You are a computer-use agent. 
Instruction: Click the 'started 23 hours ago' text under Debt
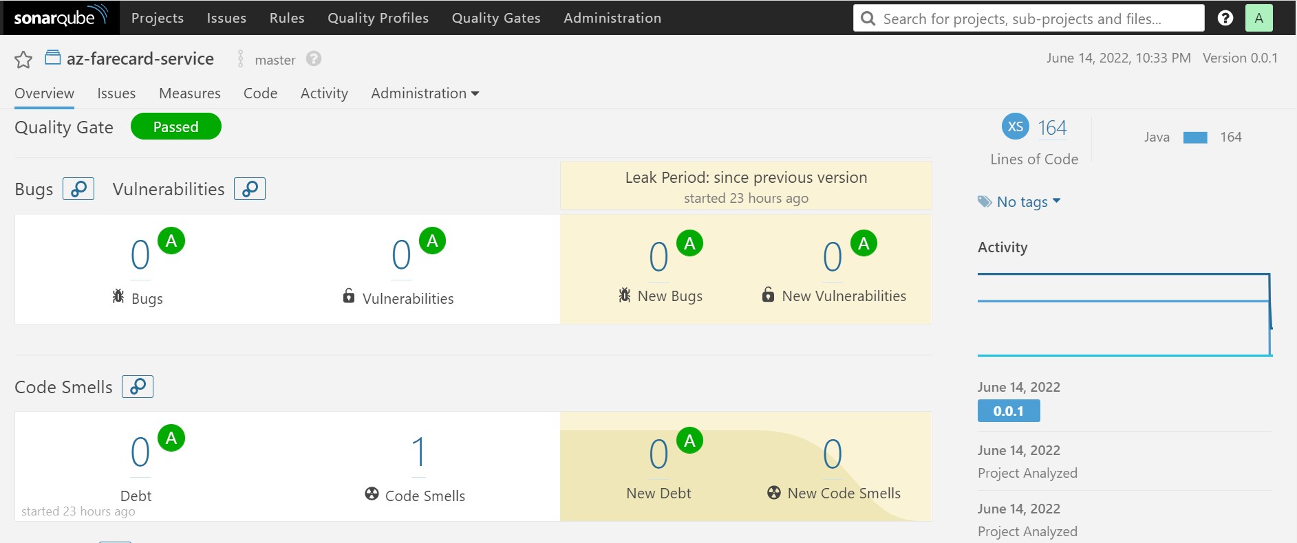[78, 511]
